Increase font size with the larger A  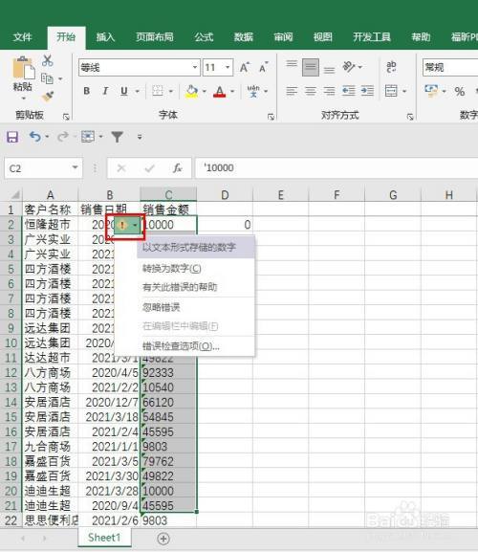245,67
